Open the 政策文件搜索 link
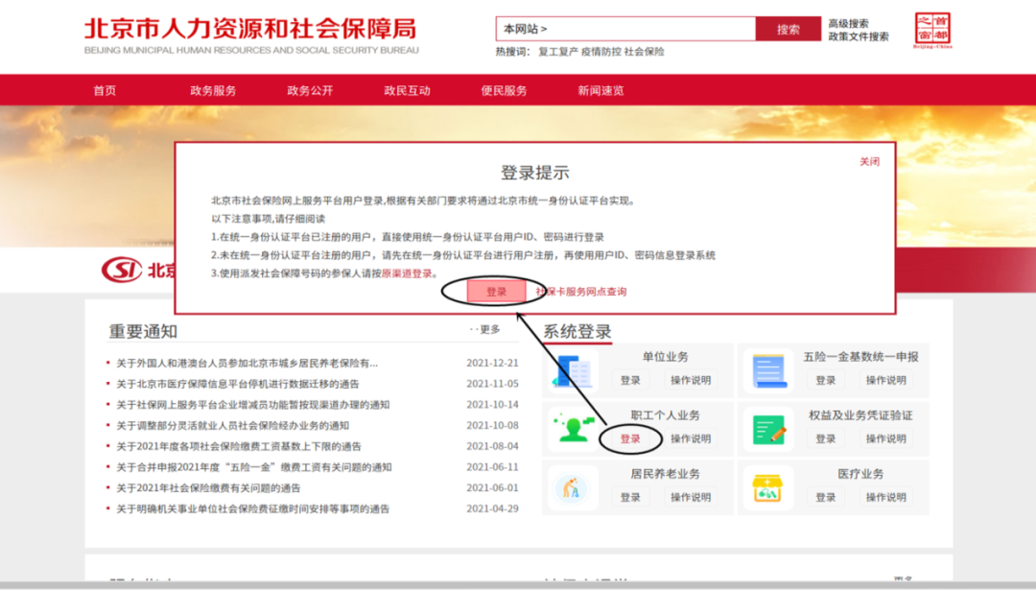The image size is (1036, 590). [x=859, y=36]
